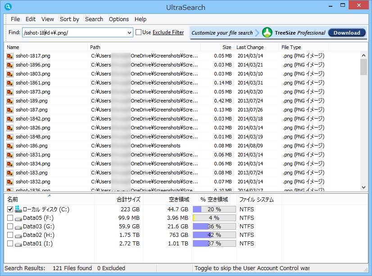This screenshot has height=276, width=372.
Task: Open the Help menu
Action: tap(141, 19)
